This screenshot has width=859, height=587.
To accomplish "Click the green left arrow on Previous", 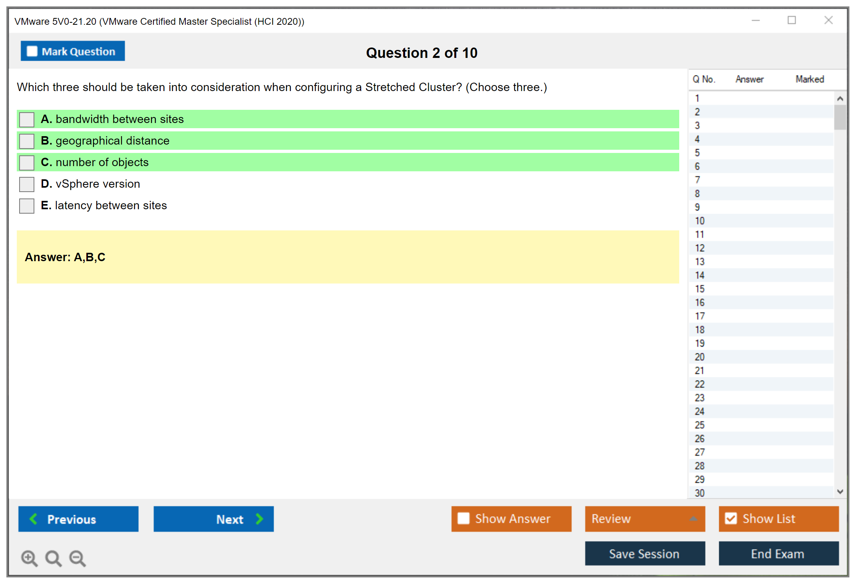I will (34, 519).
